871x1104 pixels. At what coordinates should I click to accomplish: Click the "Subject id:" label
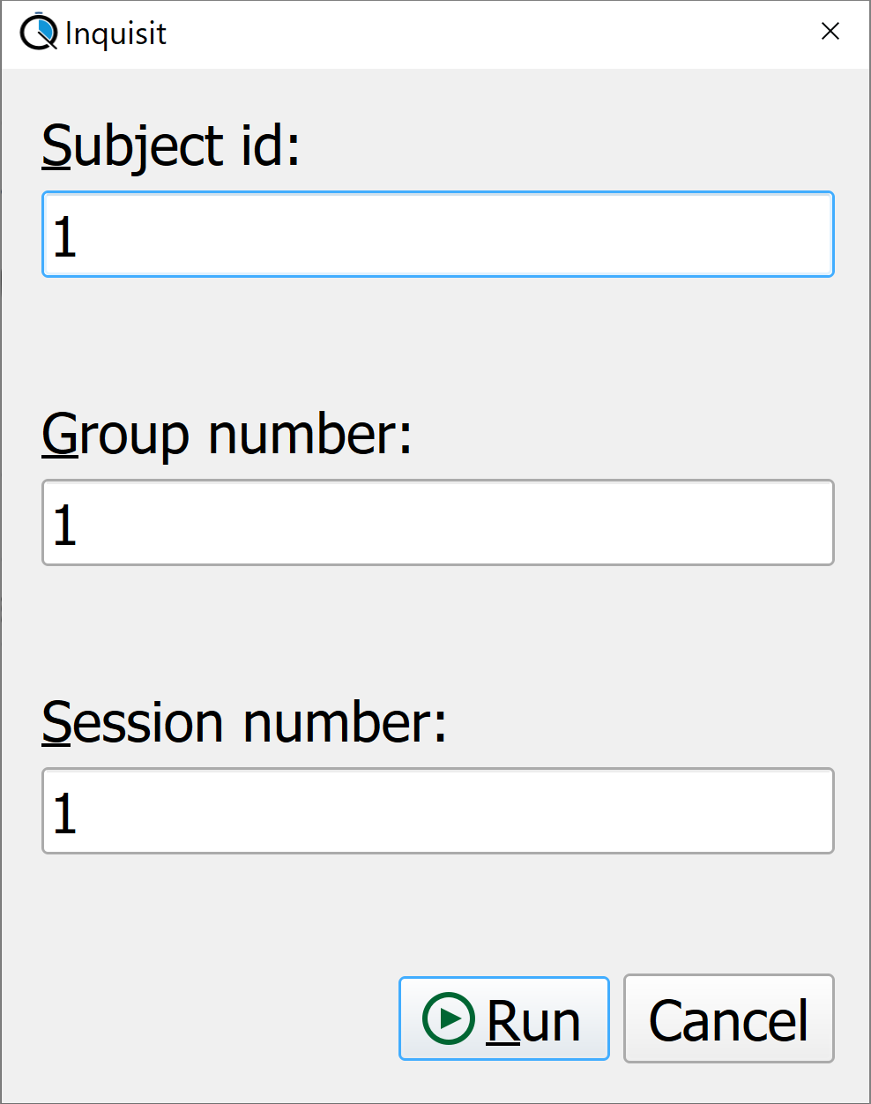tap(172, 145)
